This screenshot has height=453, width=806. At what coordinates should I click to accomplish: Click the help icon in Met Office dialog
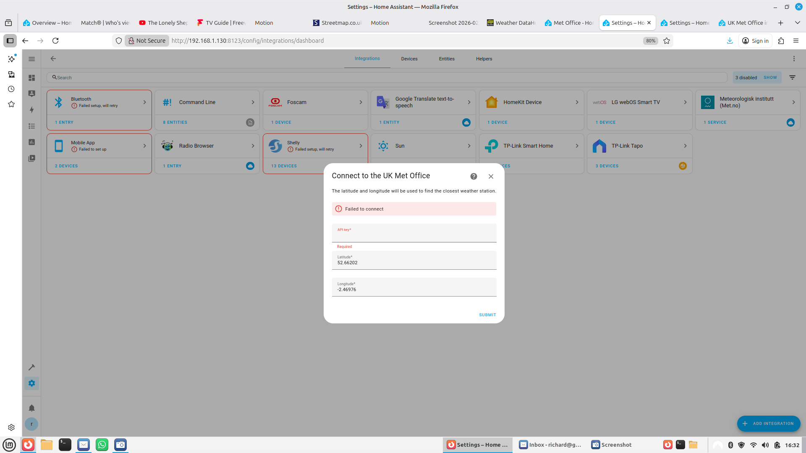pos(474,177)
